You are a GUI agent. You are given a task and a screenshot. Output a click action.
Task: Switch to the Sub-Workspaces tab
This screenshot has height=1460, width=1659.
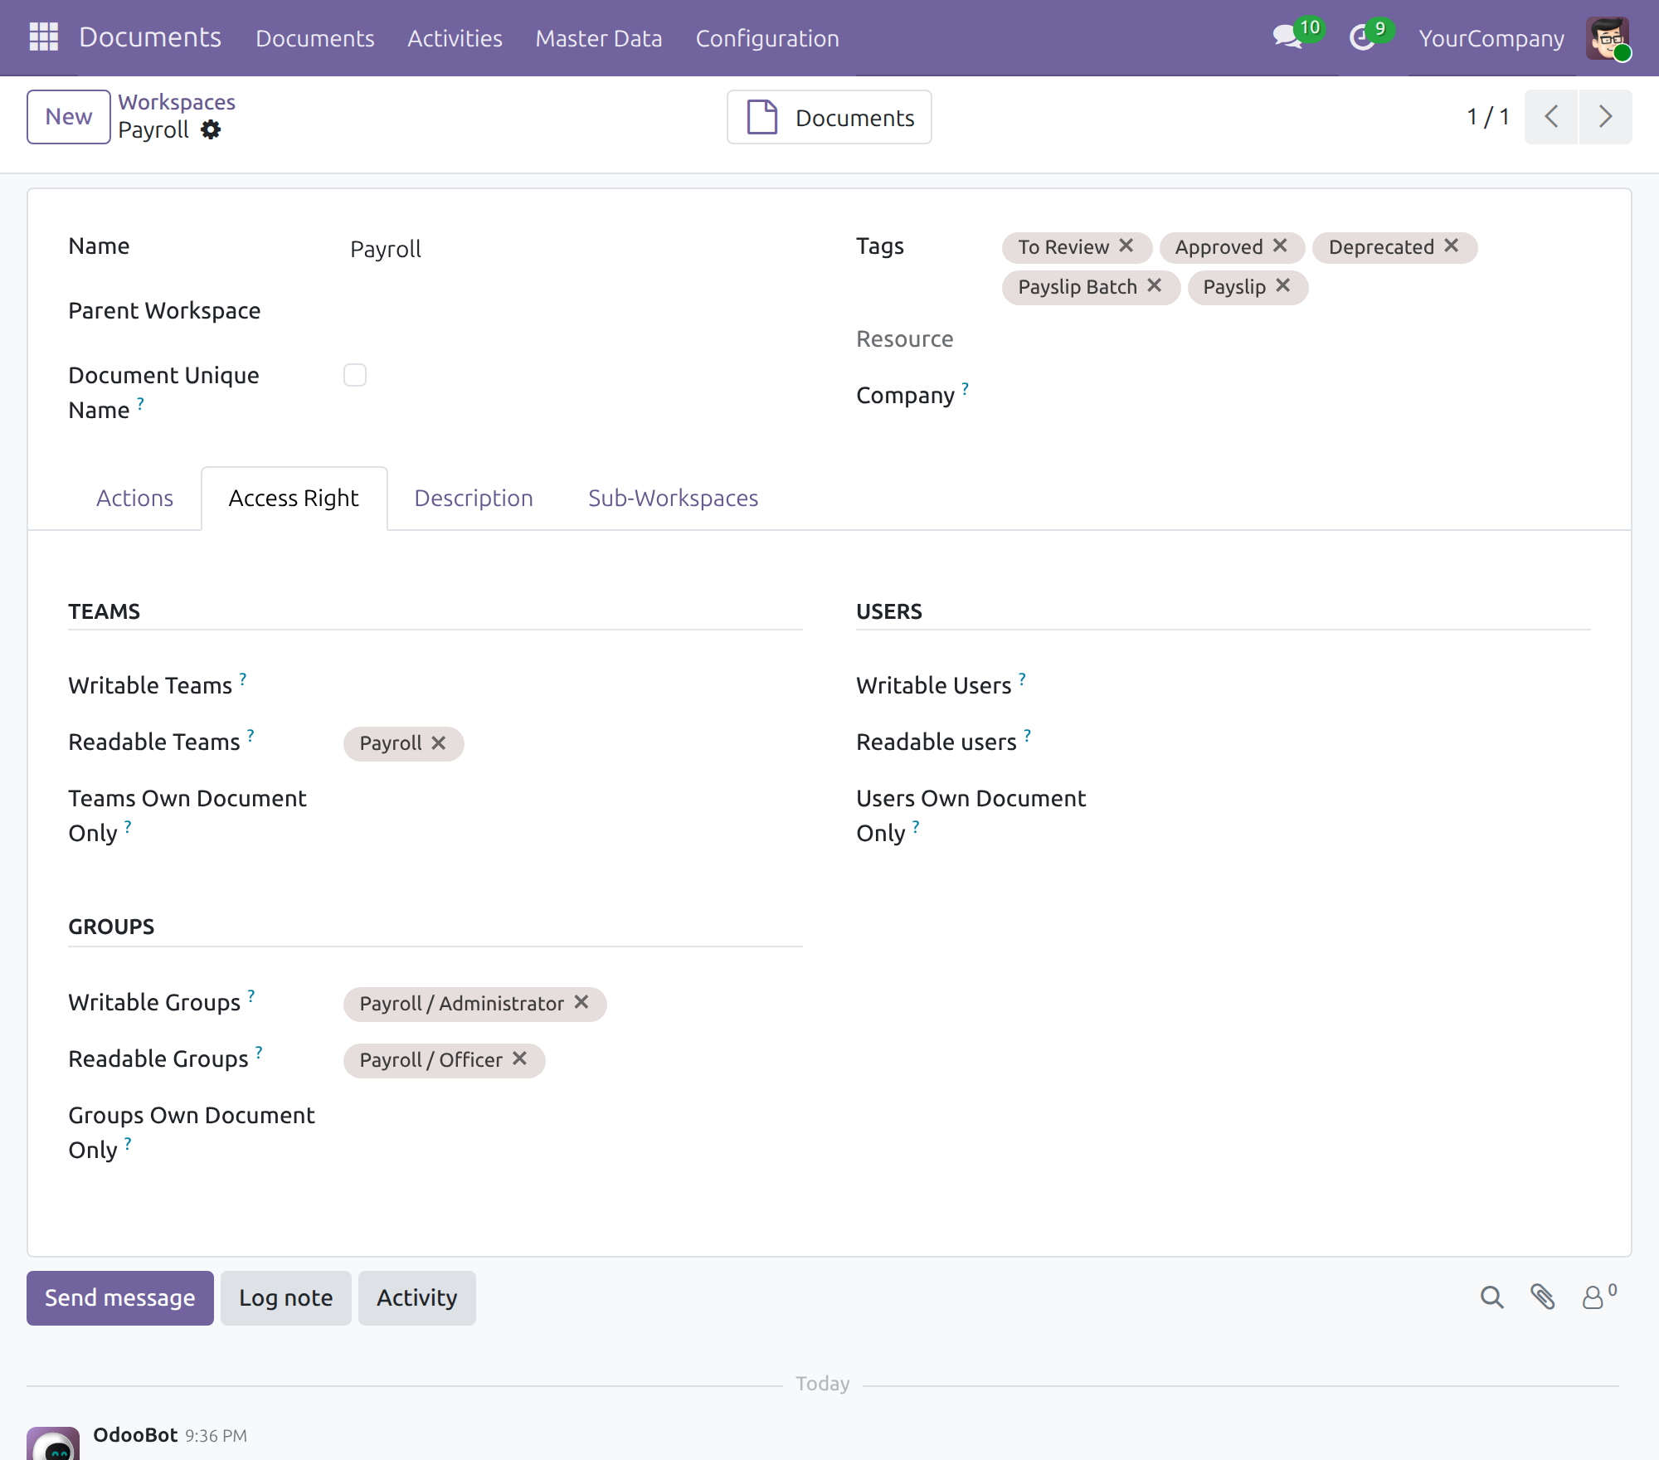[673, 498]
